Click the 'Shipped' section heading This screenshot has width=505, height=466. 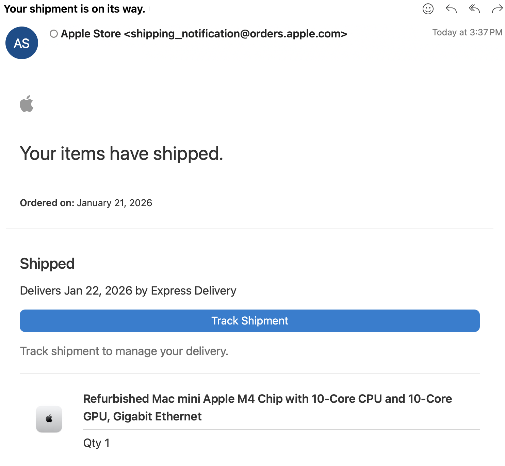[47, 264]
